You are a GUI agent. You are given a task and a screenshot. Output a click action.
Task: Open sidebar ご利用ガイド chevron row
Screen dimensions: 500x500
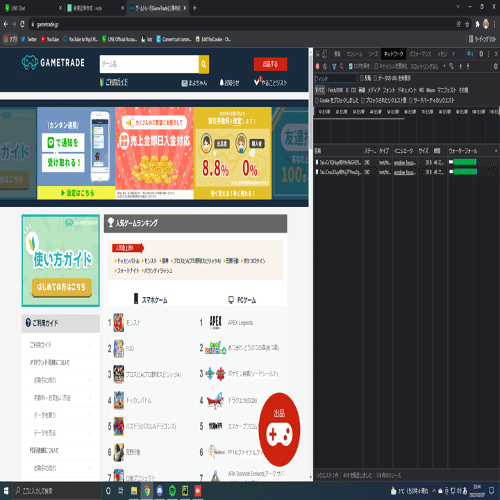[x=60, y=344]
